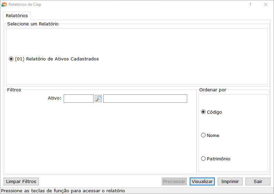This screenshot has width=274, height=194.
Task: Switch to the Relatórios tab
Action: (17, 16)
